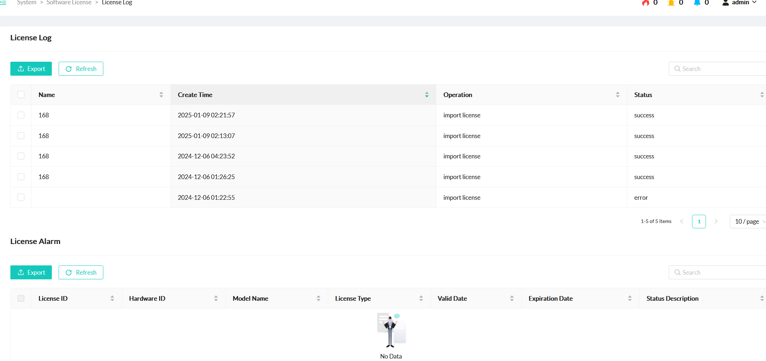Check the row with error status

point(21,197)
